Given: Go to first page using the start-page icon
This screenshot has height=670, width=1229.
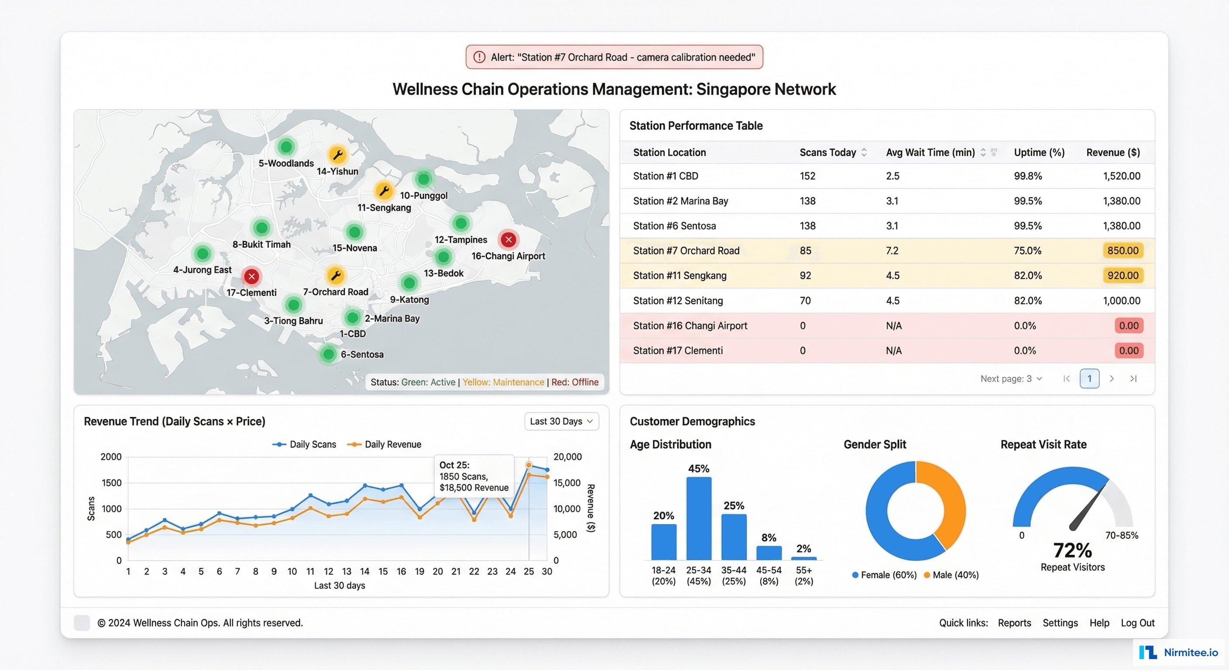Looking at the screenshot, I should tap(1066, 378).
